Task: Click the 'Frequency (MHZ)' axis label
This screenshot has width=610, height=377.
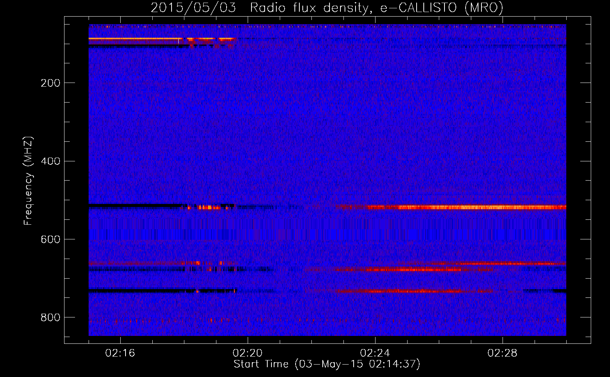Action: (x=28, y=181)
